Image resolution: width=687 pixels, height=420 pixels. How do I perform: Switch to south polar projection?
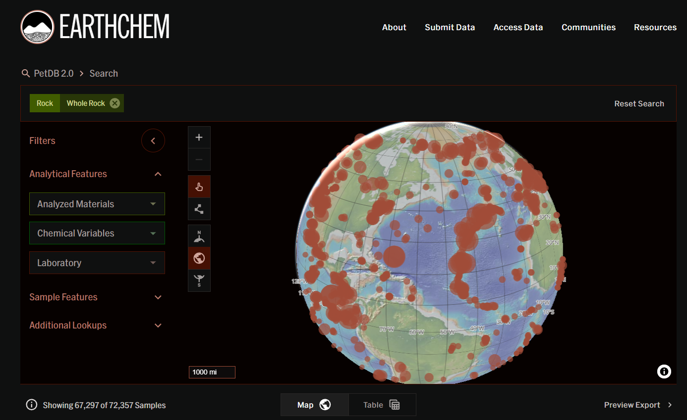click(199, 280)
